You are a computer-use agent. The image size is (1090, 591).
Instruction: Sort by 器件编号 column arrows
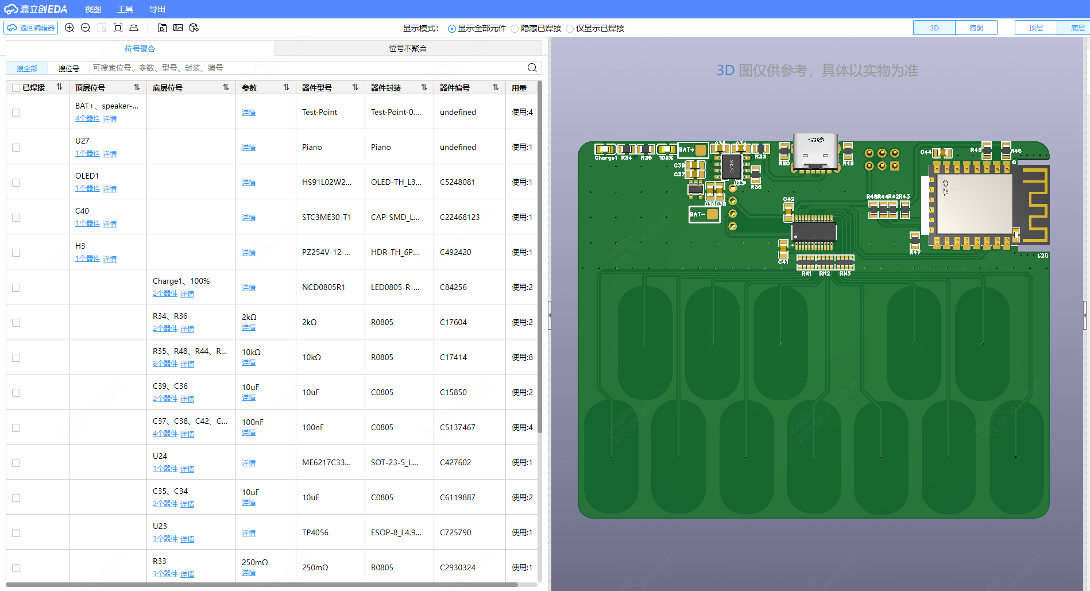pos(496,87)
